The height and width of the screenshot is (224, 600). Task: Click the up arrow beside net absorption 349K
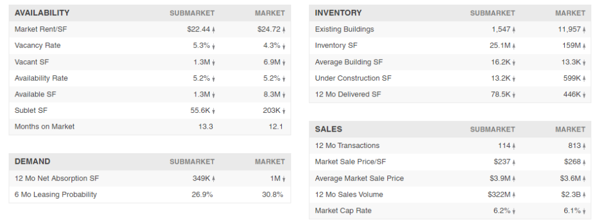[213, 179]
